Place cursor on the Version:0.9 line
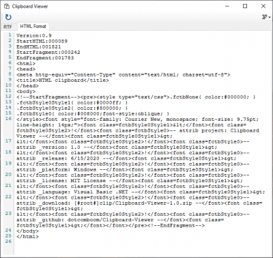273x258 pixels. coord(34,35)
